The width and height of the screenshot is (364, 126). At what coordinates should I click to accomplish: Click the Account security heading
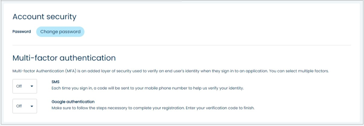[44, 17]
